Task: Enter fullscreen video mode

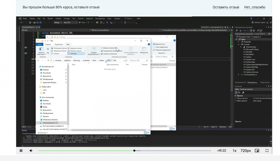Action: tap(267, 150)
